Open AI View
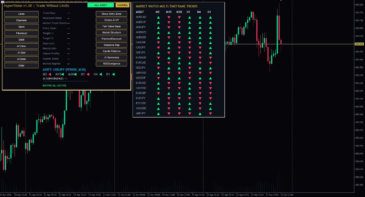 pos(21,46)
